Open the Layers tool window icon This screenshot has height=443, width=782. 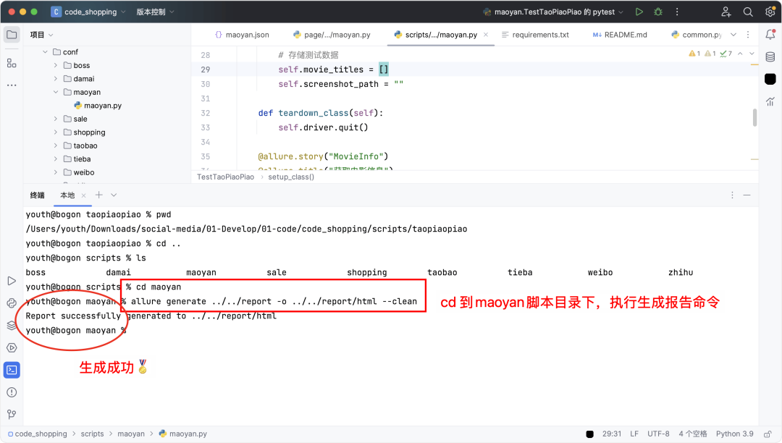click(12, 326)
